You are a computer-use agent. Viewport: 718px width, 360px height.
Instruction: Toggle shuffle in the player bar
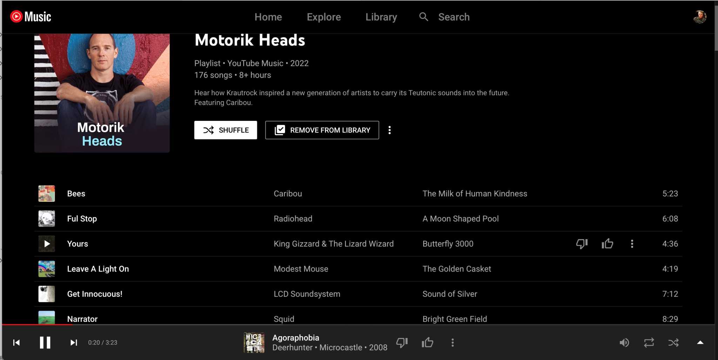(673, 342)
